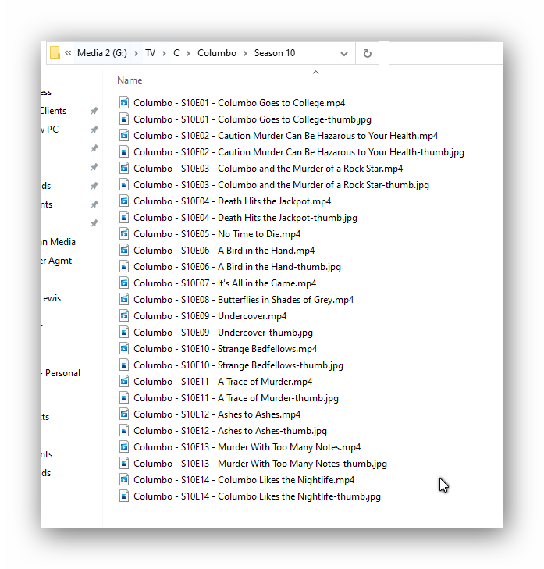
Task: Click the sort direction arrow above the column
Action: (x=316, y=73)
